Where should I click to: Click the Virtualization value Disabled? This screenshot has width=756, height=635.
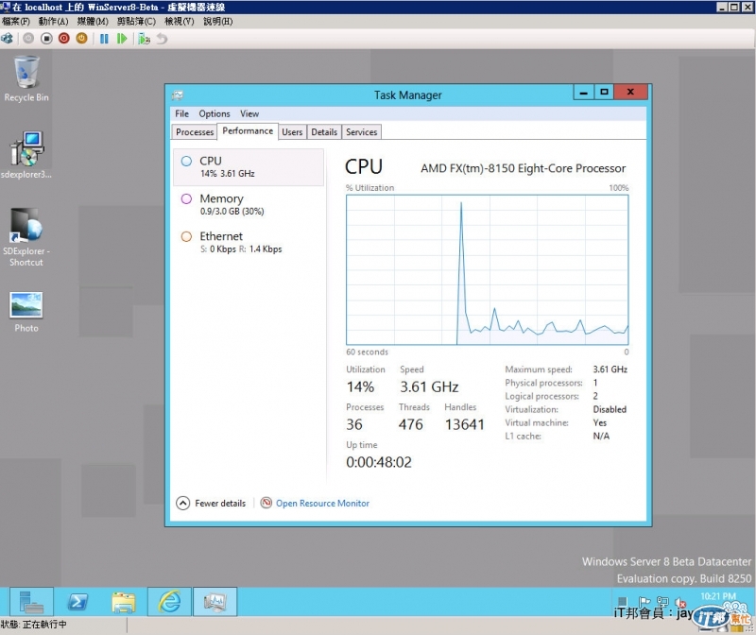[610, 409]
